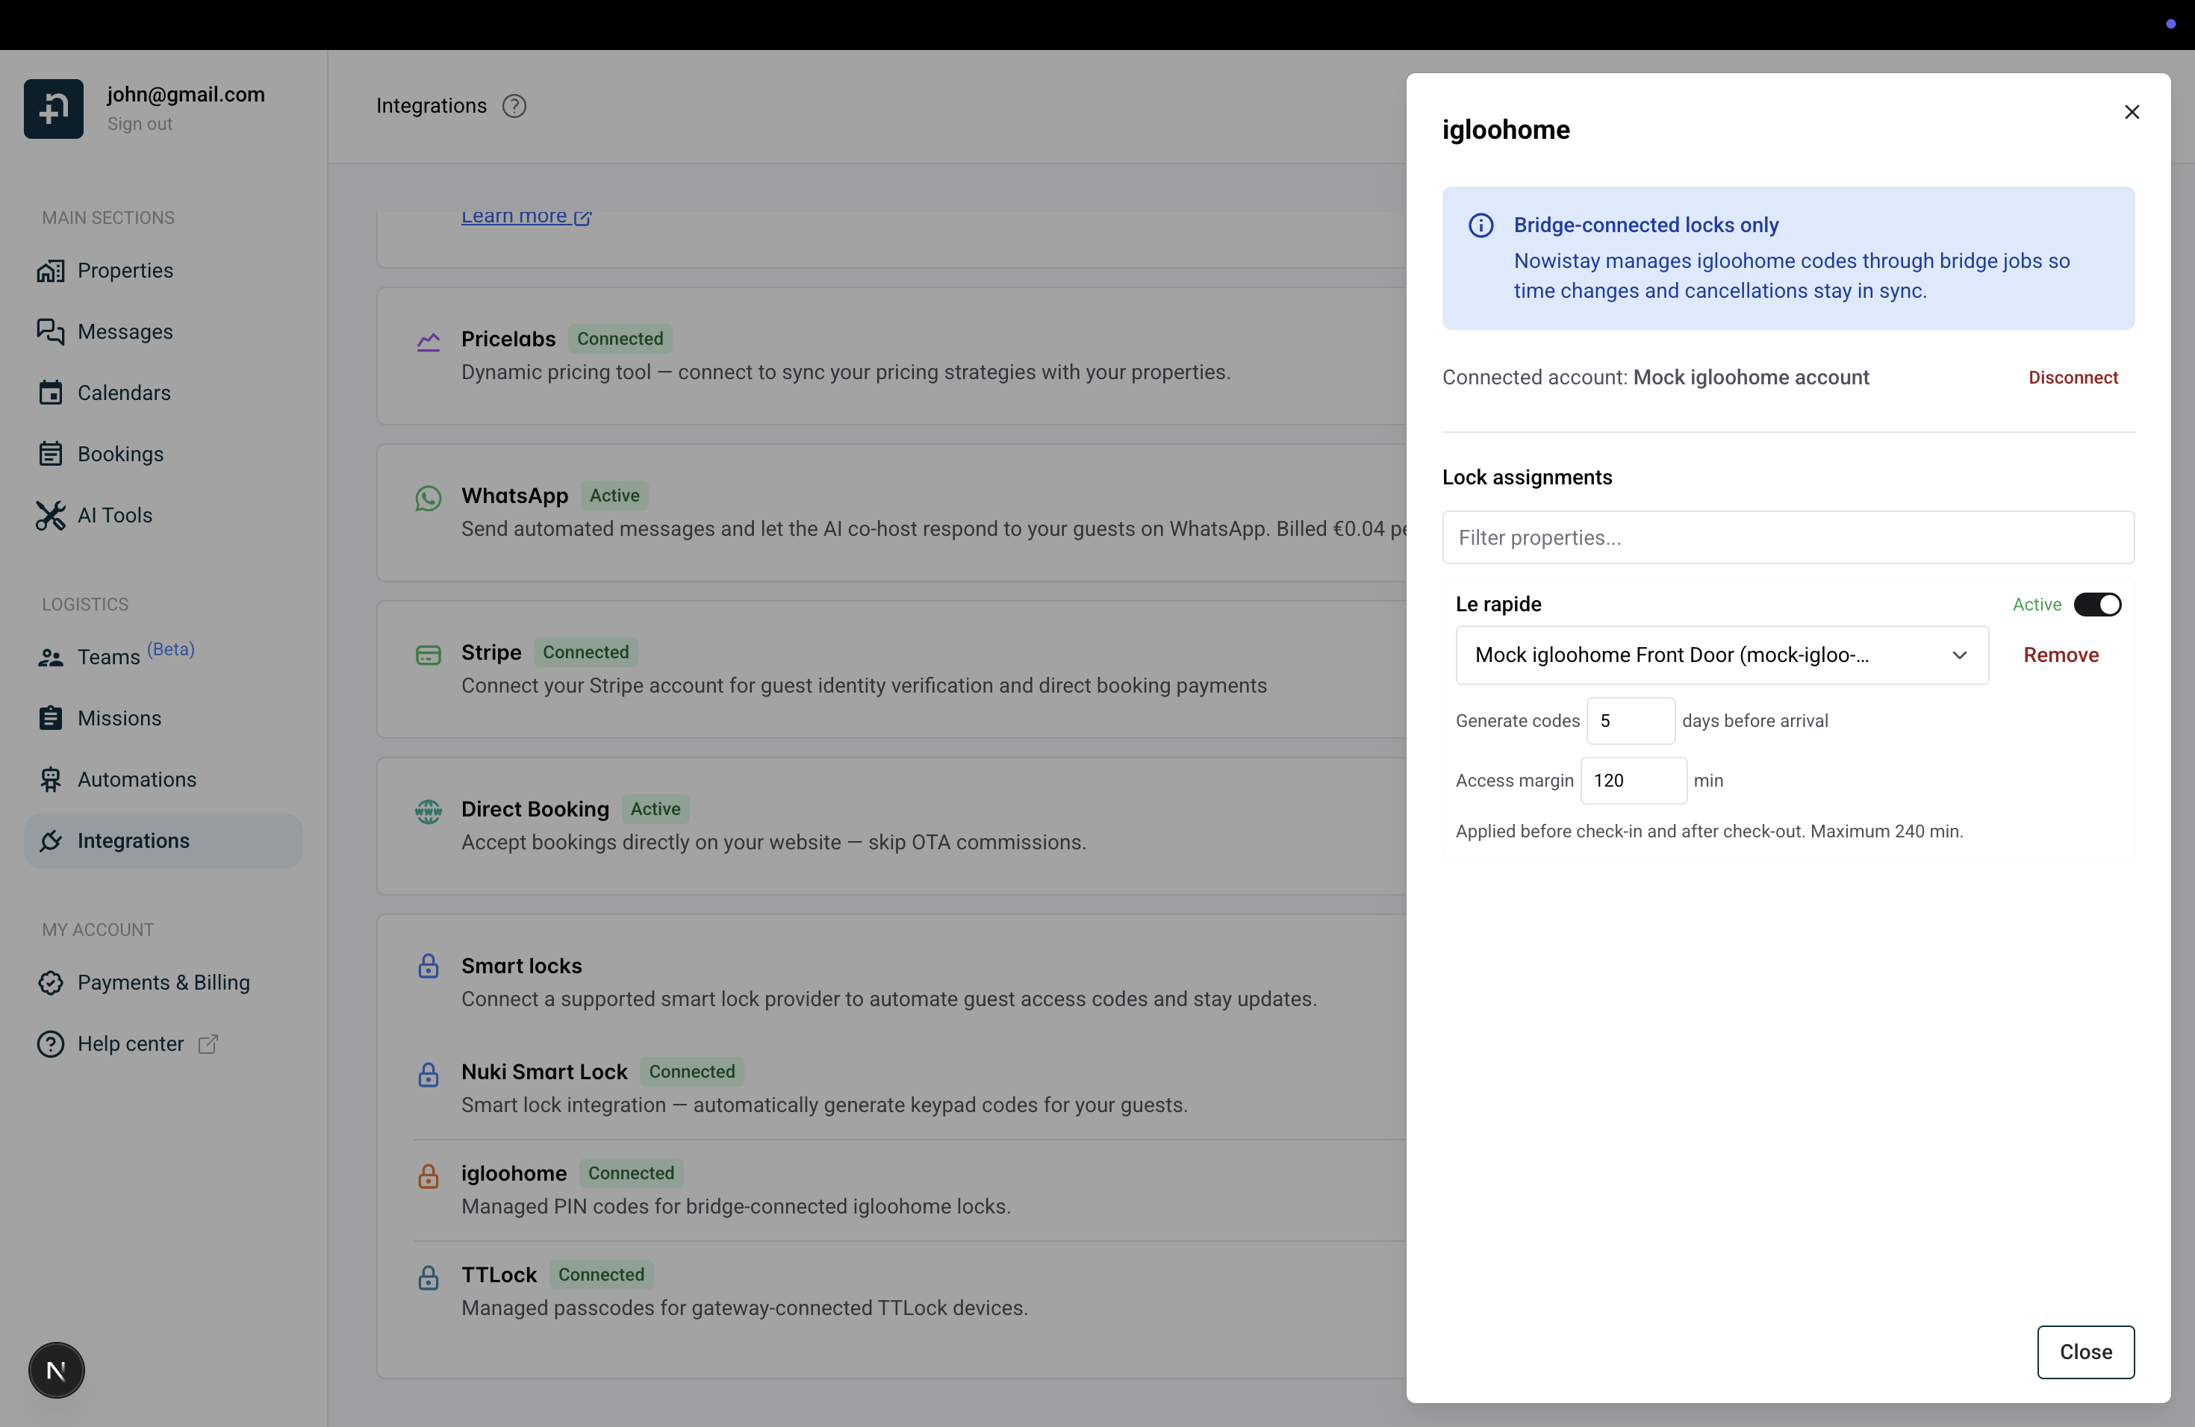Viewport: 2195px width, 1427px height.
Task: Click the Stripe card icon
Action: [x=428, y=655]
